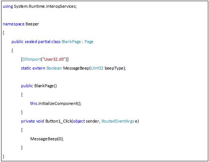Click the BlankPage class name in the class declaration
Screen dimensions: 209x162
tap(71, 42)
